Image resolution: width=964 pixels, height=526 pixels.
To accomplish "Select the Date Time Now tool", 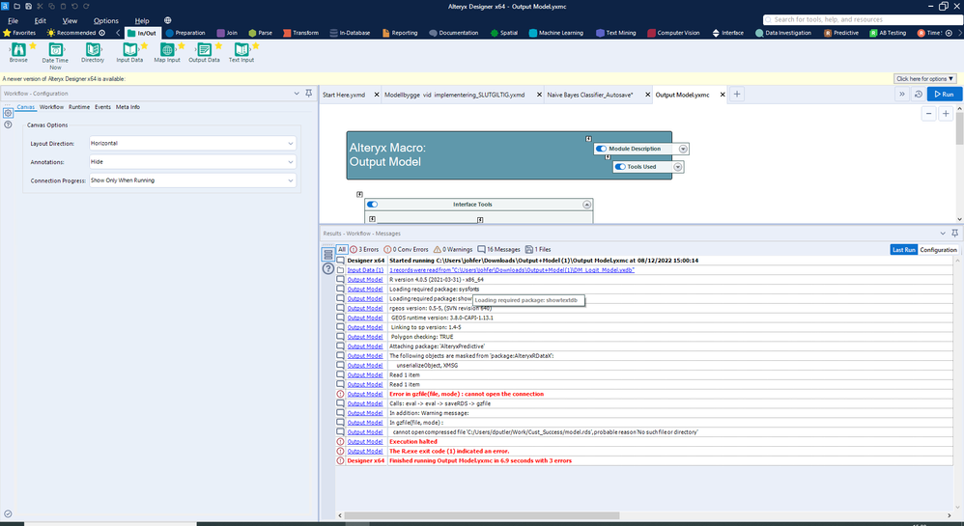I will coord(55,50).
